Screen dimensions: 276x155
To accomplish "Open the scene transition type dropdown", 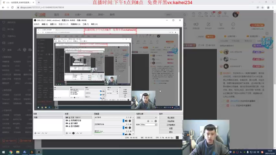I will (x=146, y=117).
